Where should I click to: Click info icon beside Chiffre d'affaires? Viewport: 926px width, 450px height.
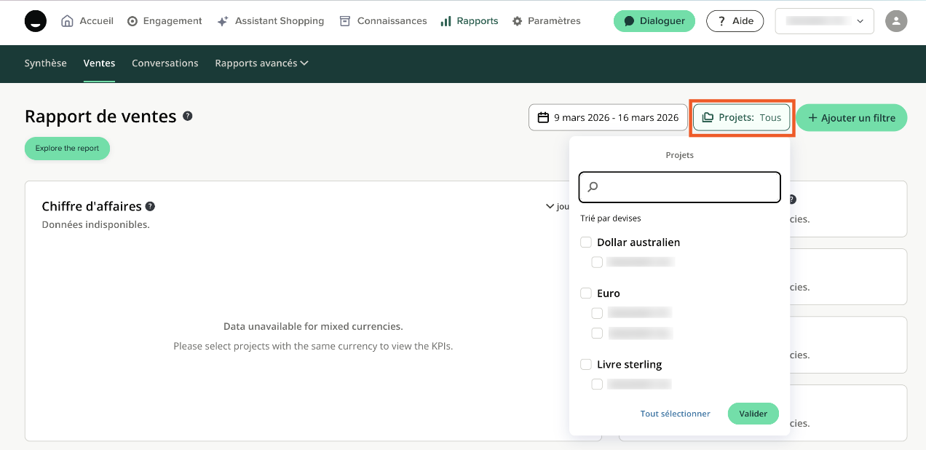coord(150,207)
